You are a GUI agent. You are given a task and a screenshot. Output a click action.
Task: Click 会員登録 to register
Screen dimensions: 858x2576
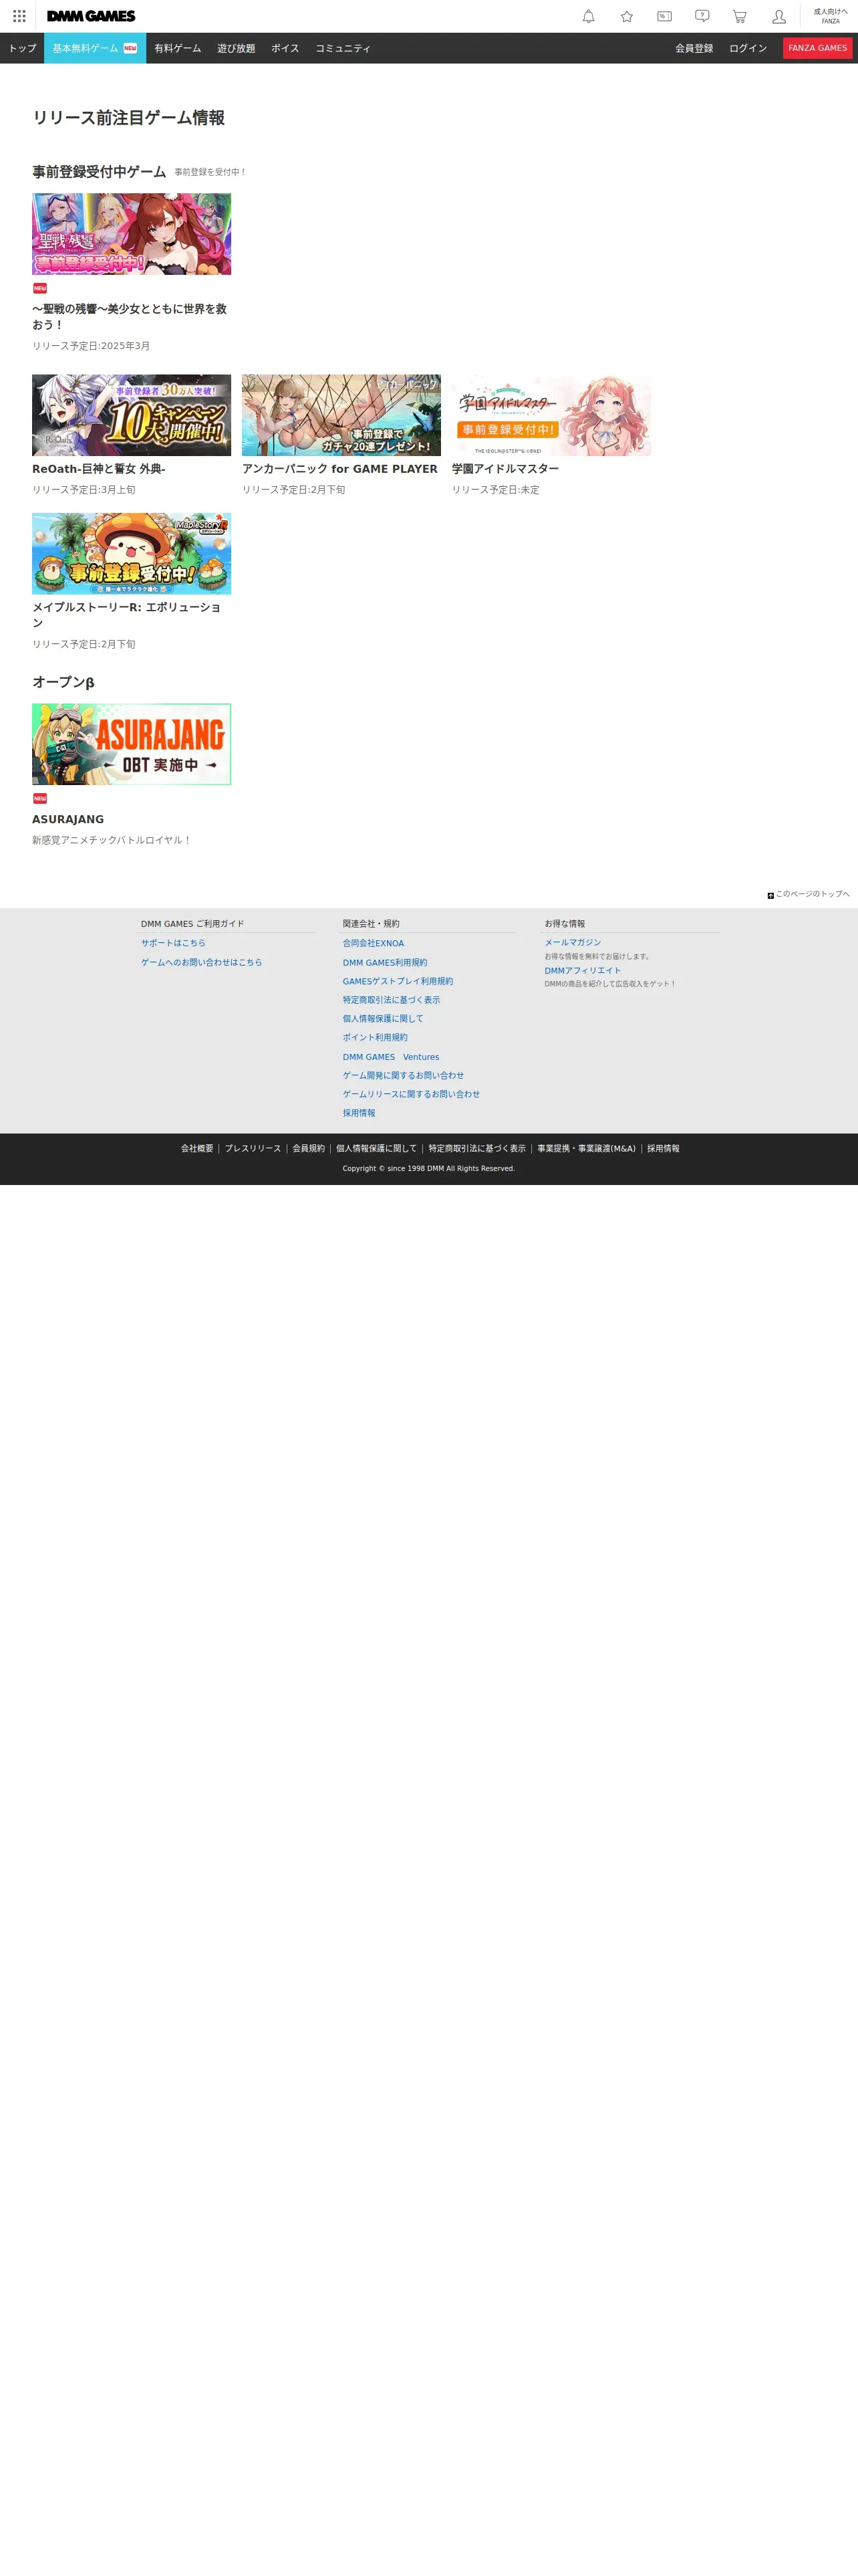694,48
